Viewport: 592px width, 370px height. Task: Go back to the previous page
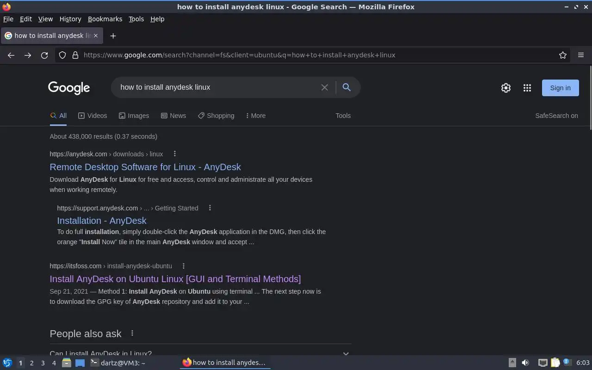coord(11,55)
